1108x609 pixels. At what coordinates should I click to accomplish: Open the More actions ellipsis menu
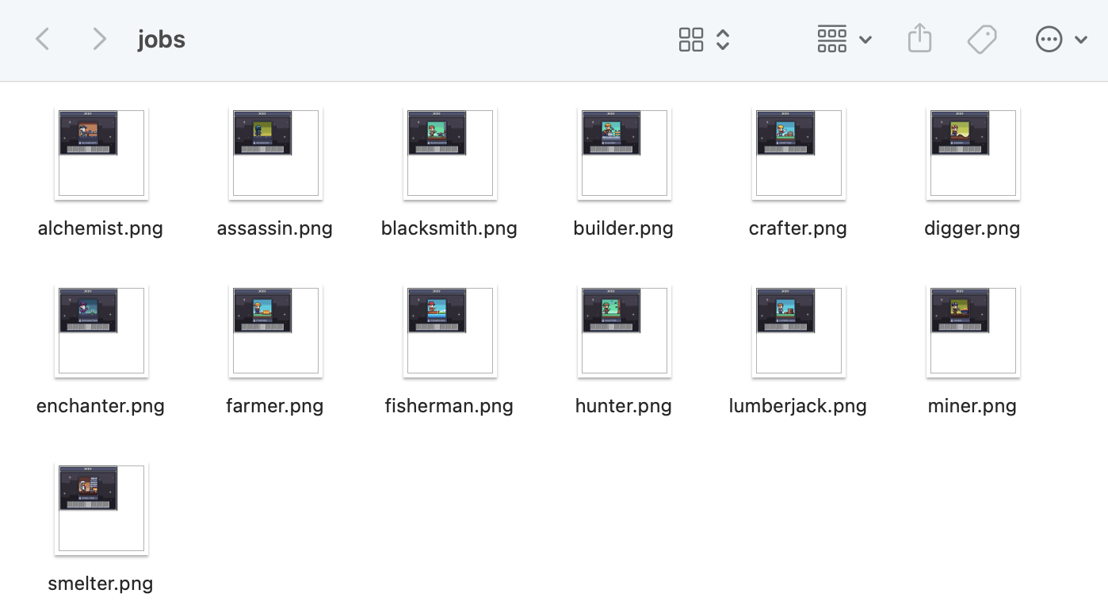click(1049, 39)
